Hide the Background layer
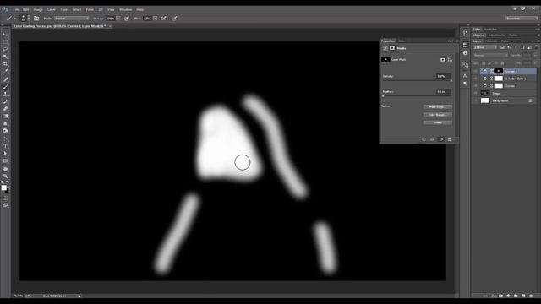Image resolution: width=541 pixels, height=304 pixels. pyautogui.click(x=475, y=100)
